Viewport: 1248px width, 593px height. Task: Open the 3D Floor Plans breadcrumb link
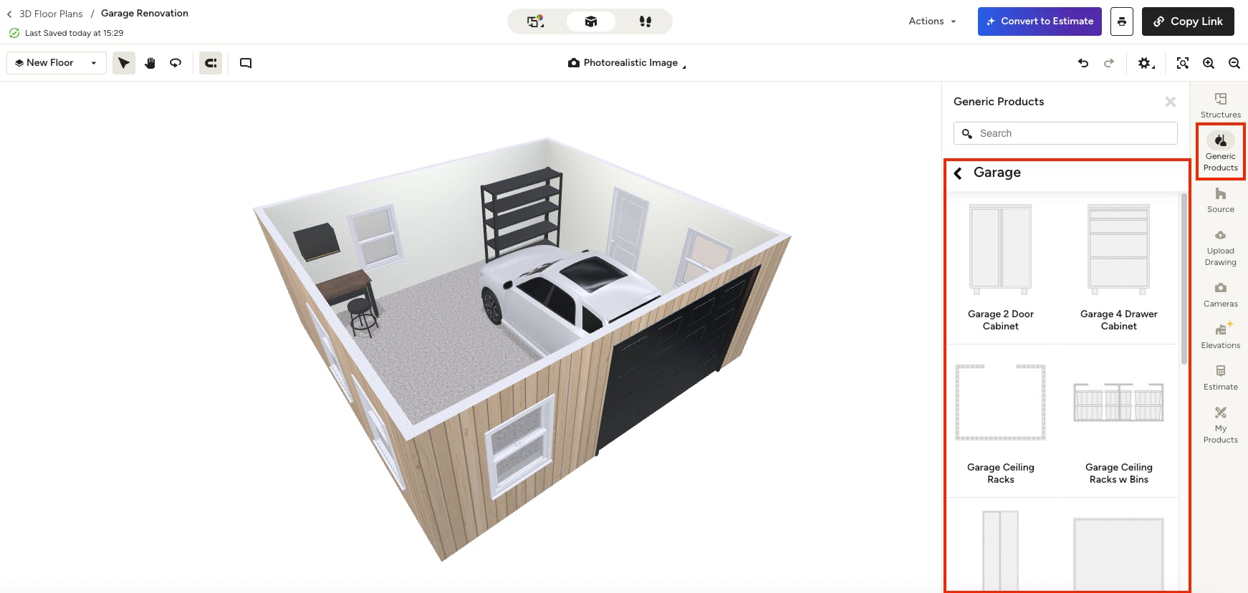(51, 14)
